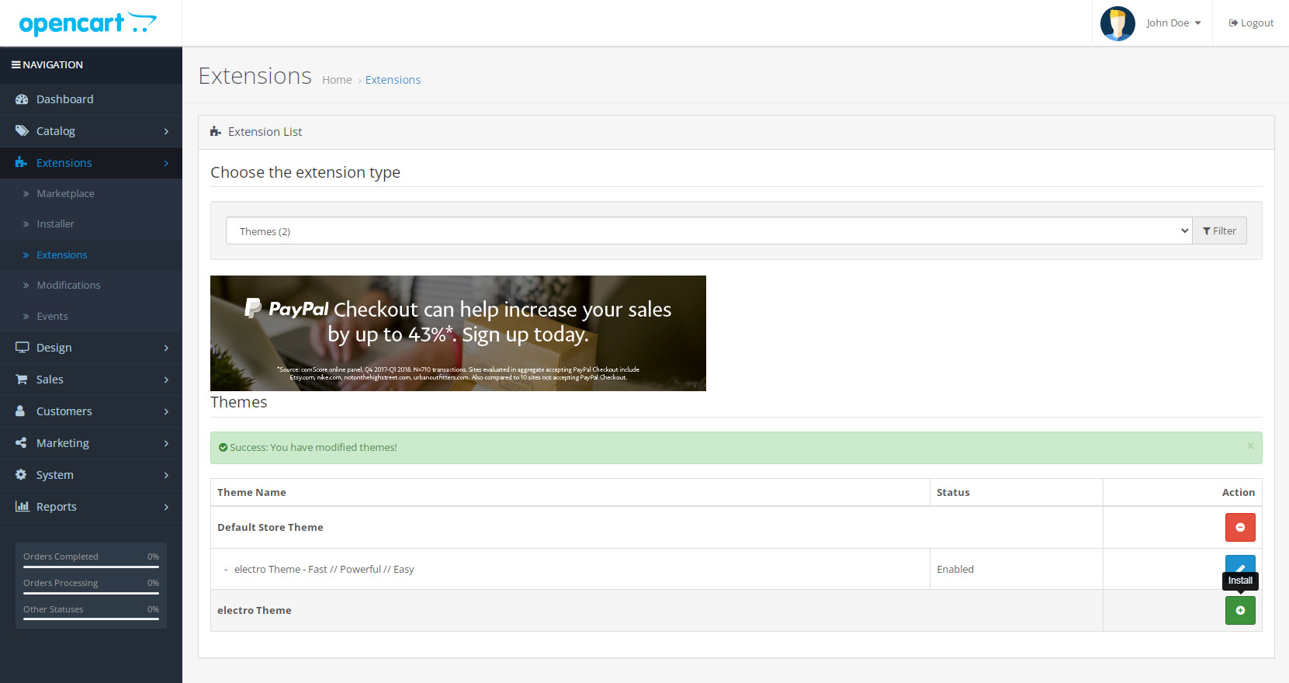Screen dimensions: 1289x683
Task: Click the Orders Completed progress bar
Action: pos(91,567)
